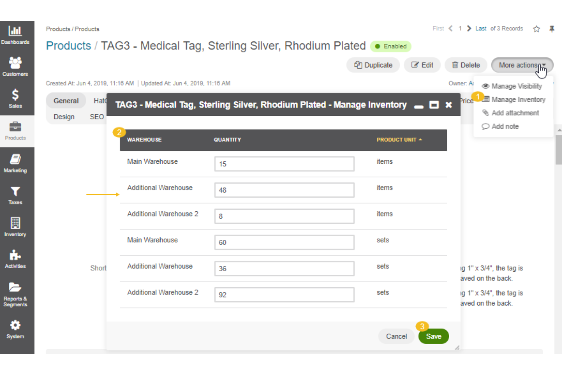Select the Products briefcase icon
The height and width of the screenshot is (375, 562).
15,127
